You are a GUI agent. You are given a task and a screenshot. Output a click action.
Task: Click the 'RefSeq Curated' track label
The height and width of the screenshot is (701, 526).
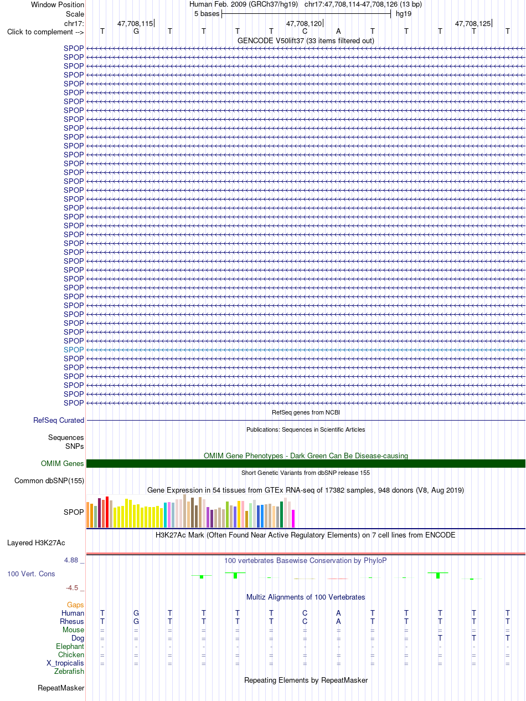(59, 421)
